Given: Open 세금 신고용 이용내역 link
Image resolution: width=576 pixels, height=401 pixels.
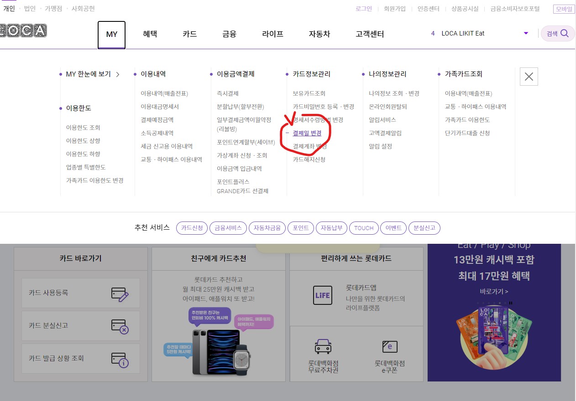Looking at the screenshot, I should tap(167, 146).
